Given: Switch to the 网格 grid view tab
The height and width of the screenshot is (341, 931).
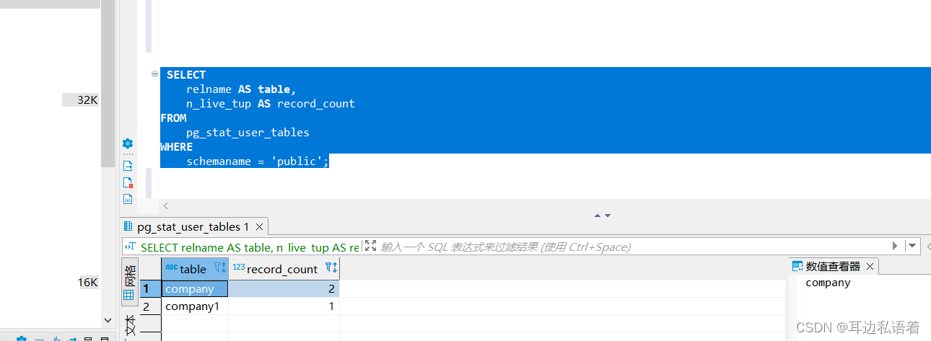Looking at the screenshot, I should point(129,283).
